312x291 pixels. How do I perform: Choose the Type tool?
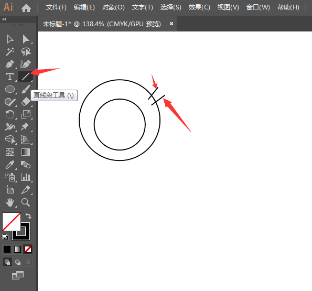pyautogui.click(x=10, y=77)
